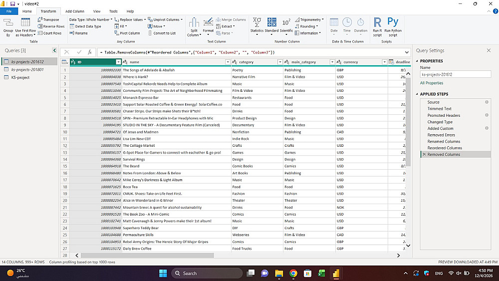Click the query Name input field
This screenshot has width=499, height=281.
tap(455, 74)
